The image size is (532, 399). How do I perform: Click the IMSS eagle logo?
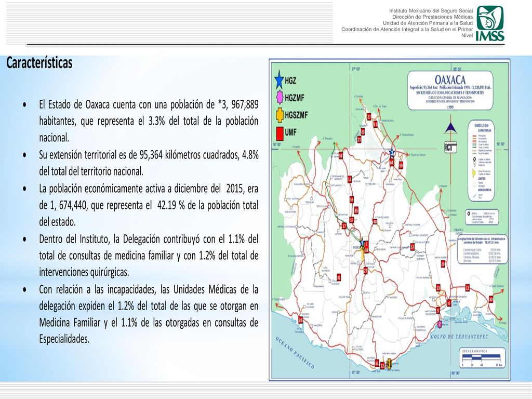(490, 23)
